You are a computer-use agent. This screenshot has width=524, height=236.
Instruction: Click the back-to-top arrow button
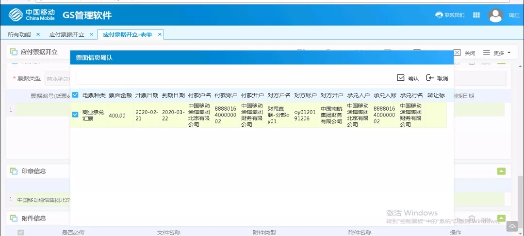(x=512, y=226)
